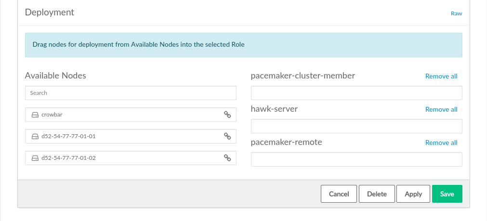Click the link icon on crowbar node
Image resolution: width=487 pixels, height=221 pixels.
(x=227, y=115)
